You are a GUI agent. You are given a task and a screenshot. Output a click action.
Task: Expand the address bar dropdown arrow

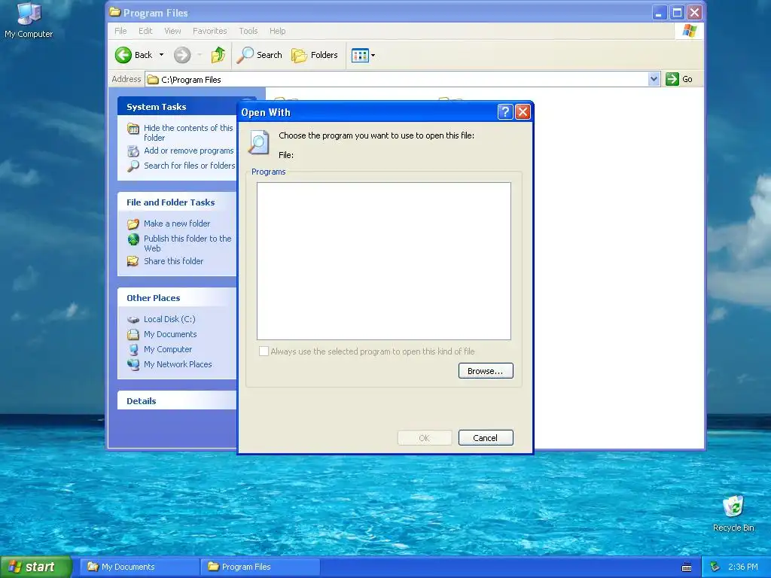tap(654, 79)
